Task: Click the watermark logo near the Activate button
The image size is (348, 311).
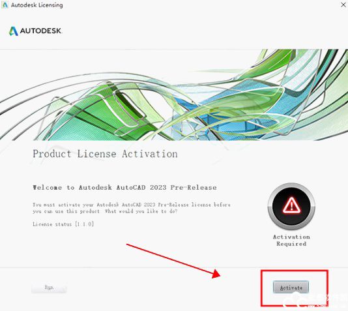Action: [x=308, y=301]
